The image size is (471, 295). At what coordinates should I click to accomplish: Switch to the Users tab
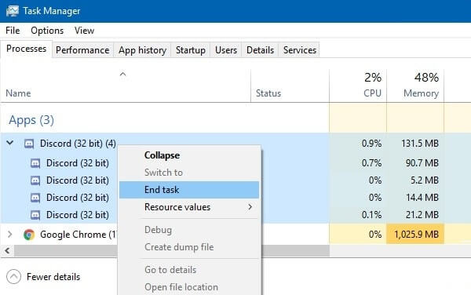point(226,50)
